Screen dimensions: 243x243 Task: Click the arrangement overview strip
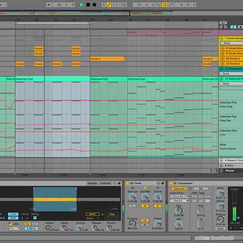tap(122, 13)
